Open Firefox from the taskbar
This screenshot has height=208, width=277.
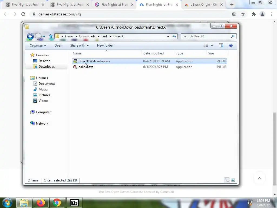click(41, 203)
